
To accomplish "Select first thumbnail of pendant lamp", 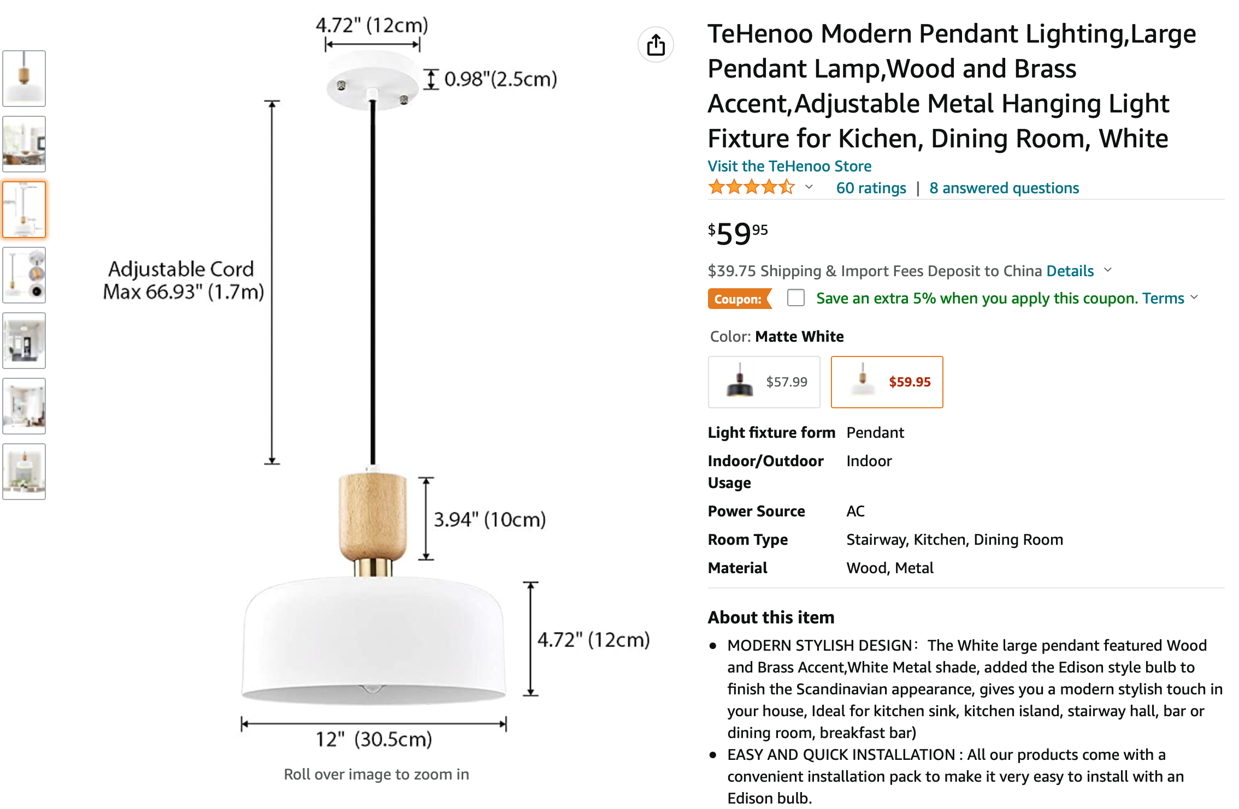I will [24, 79].
